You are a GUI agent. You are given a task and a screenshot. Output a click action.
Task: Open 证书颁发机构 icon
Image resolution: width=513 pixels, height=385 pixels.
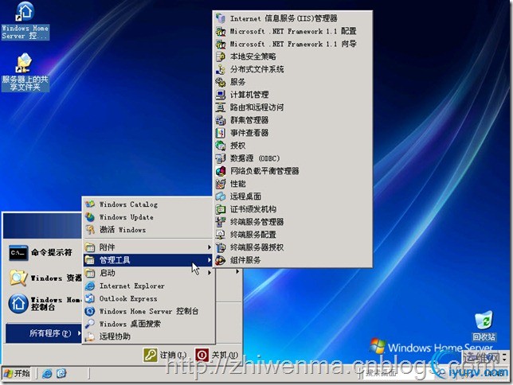coord(221,209)
